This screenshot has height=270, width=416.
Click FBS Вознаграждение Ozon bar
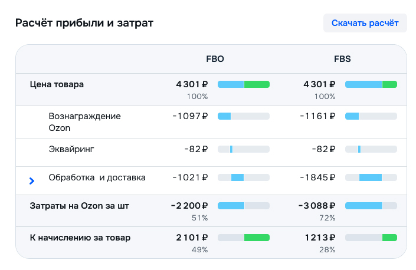(371, 116)
